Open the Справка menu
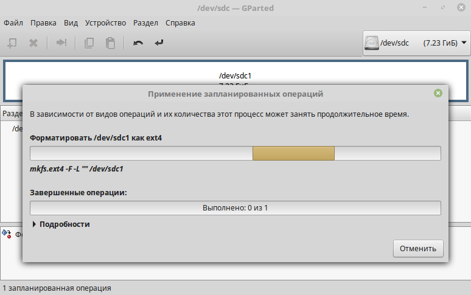Image resolution: width=471 pixels, height=295 pixels. [x=180, y=23]
